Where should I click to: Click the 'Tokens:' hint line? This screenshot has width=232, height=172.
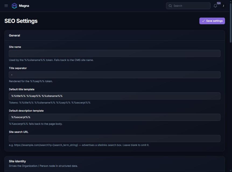[x=50, y=102]
